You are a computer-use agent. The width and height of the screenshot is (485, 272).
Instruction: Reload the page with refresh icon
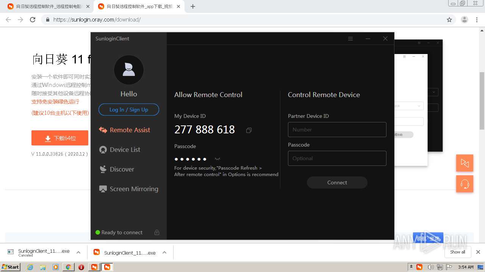point(33,20)
